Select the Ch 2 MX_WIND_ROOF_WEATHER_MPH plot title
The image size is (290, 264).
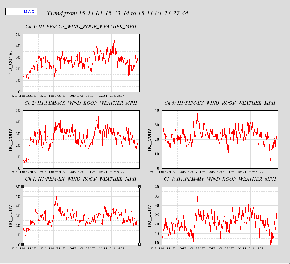click(x=81, y=103)
